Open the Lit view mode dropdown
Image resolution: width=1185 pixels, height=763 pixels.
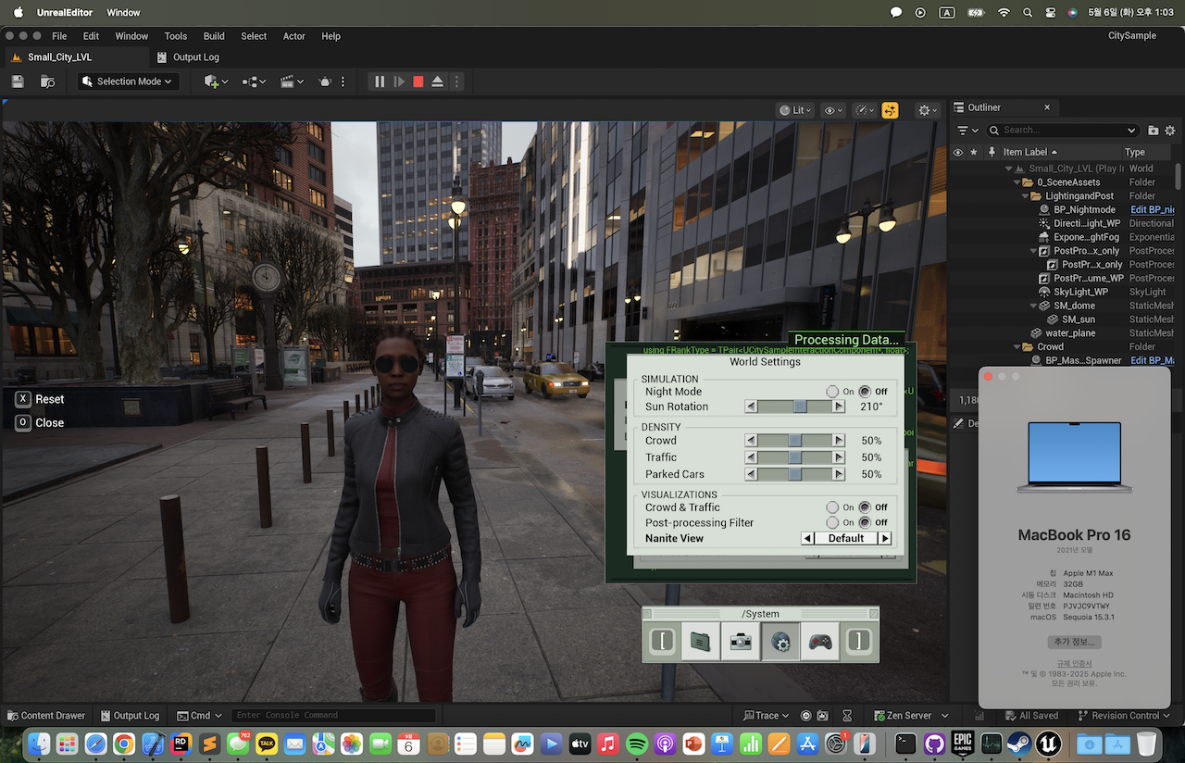[x=796, y=110]
